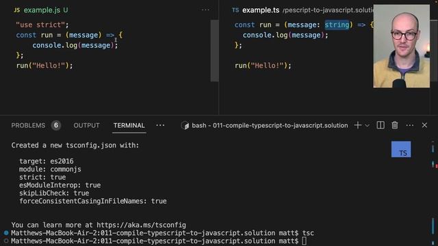Switch to the OUTPUT panel tab
Image resolution: width=438 pixels, height=246 pixels.
click(87, 126)
